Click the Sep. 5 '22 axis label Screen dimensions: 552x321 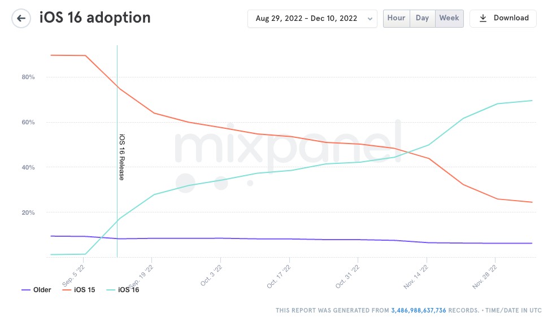(x=74, y=274)
